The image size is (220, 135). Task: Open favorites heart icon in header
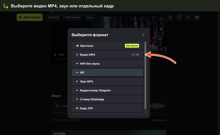[179, 17]
